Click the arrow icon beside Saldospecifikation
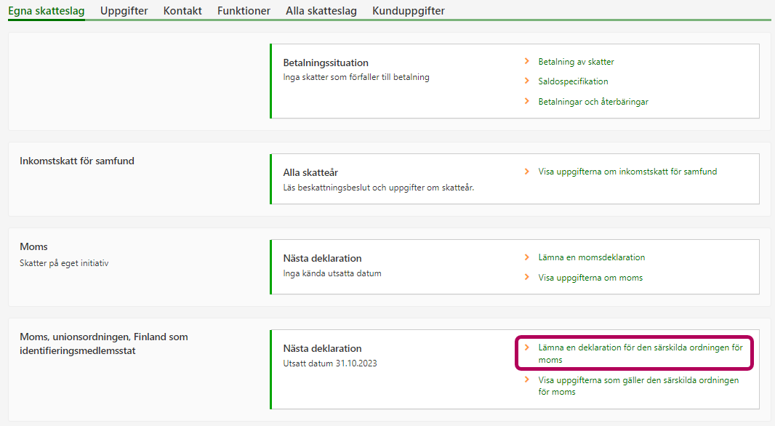This screenshot has height=426, width=775. [x=527, y=81]
